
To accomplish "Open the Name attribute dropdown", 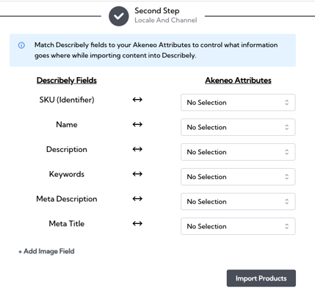I will (x=238, y=127).
